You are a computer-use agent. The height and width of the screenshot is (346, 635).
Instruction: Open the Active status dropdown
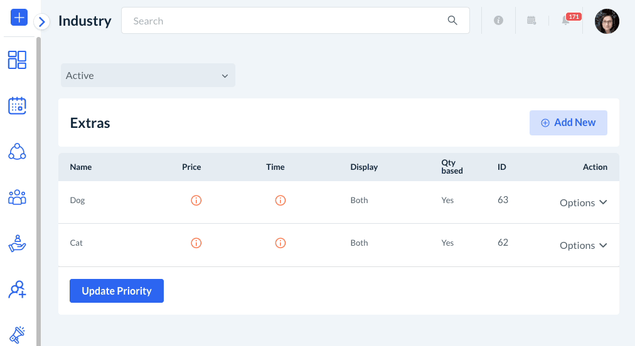click(x=147, y=75)
